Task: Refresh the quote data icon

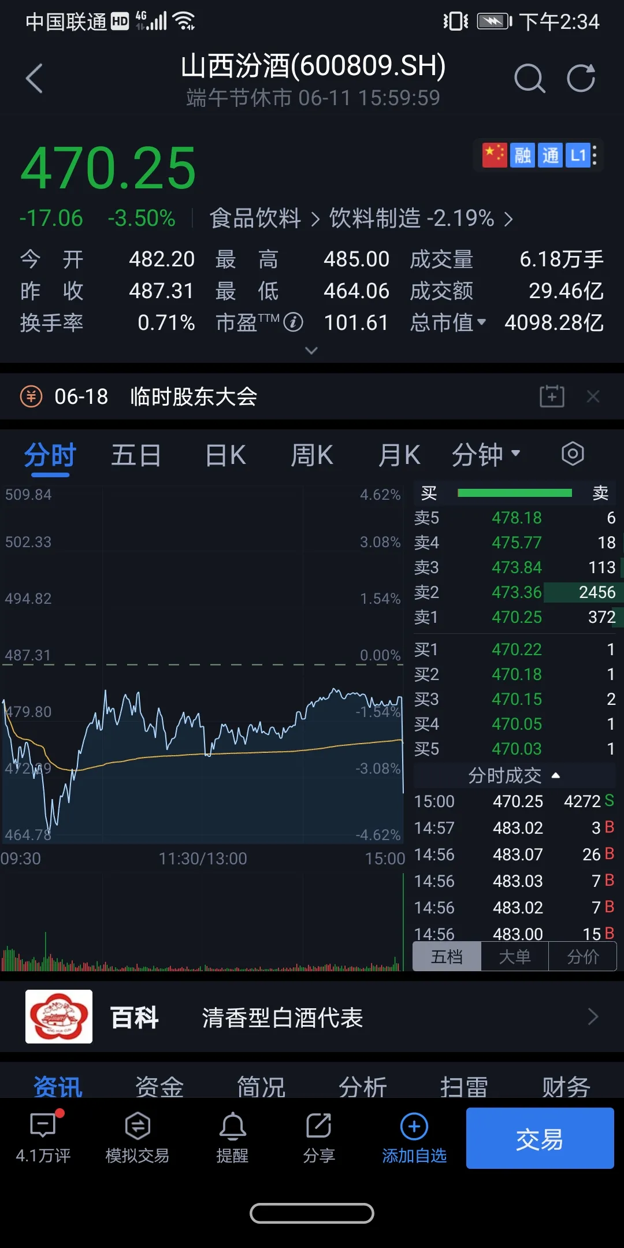Action: [581, 78]
